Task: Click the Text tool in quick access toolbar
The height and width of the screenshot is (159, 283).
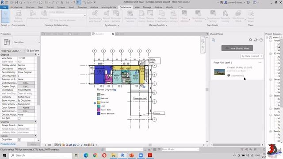Action: [x=62, y=2]
